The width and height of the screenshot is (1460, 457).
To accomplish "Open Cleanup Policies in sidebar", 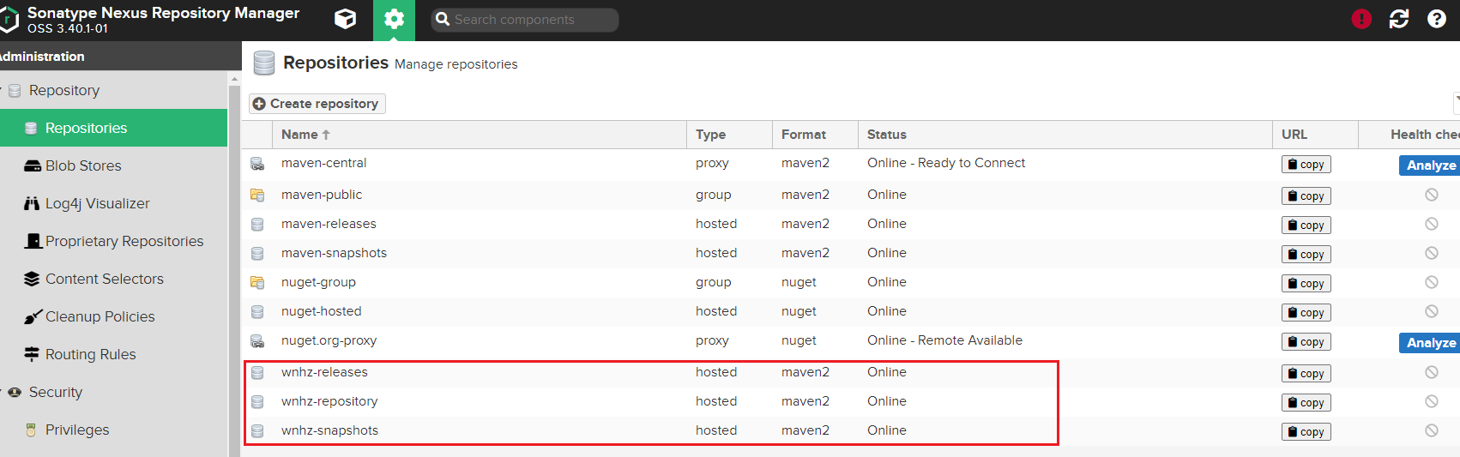I will (x=113, y=316).
